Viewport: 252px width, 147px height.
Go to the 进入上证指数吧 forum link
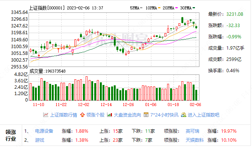pos(204,115)
